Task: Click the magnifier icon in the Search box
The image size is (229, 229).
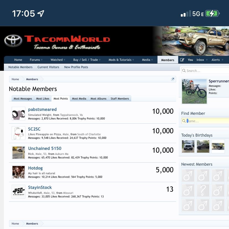Action: pyautogui.click(x=184, y=71)
